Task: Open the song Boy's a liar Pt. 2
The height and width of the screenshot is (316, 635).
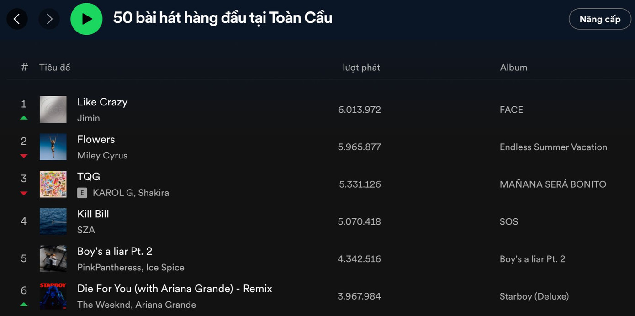Action: pyautogui.click(x=115, y=251)
